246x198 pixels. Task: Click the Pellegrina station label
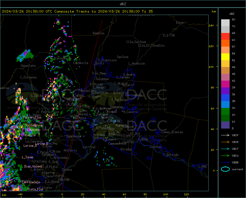34,125
